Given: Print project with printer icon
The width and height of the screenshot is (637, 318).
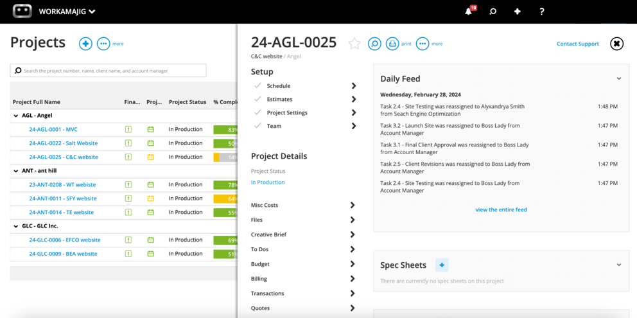Looking at the screenshot, I should (392, 44).
